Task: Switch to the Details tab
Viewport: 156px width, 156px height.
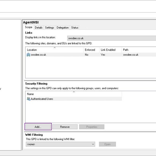Action: [39, 28]
